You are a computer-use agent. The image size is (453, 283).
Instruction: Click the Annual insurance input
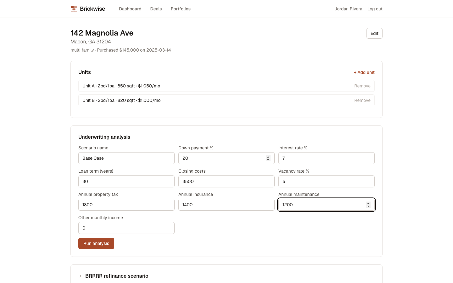(226, 205)
